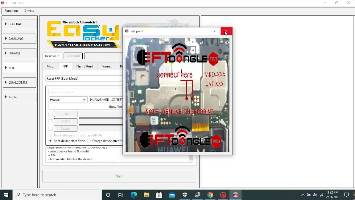The height and width of the screenshot is (200, 355).
Task: Expand the MTK section
Action: pos(19,68)
